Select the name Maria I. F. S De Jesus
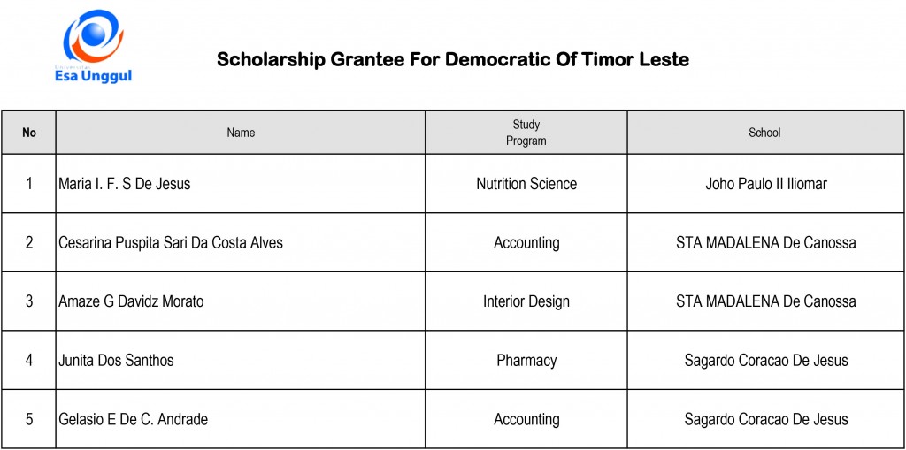 (x=124, y=184)
